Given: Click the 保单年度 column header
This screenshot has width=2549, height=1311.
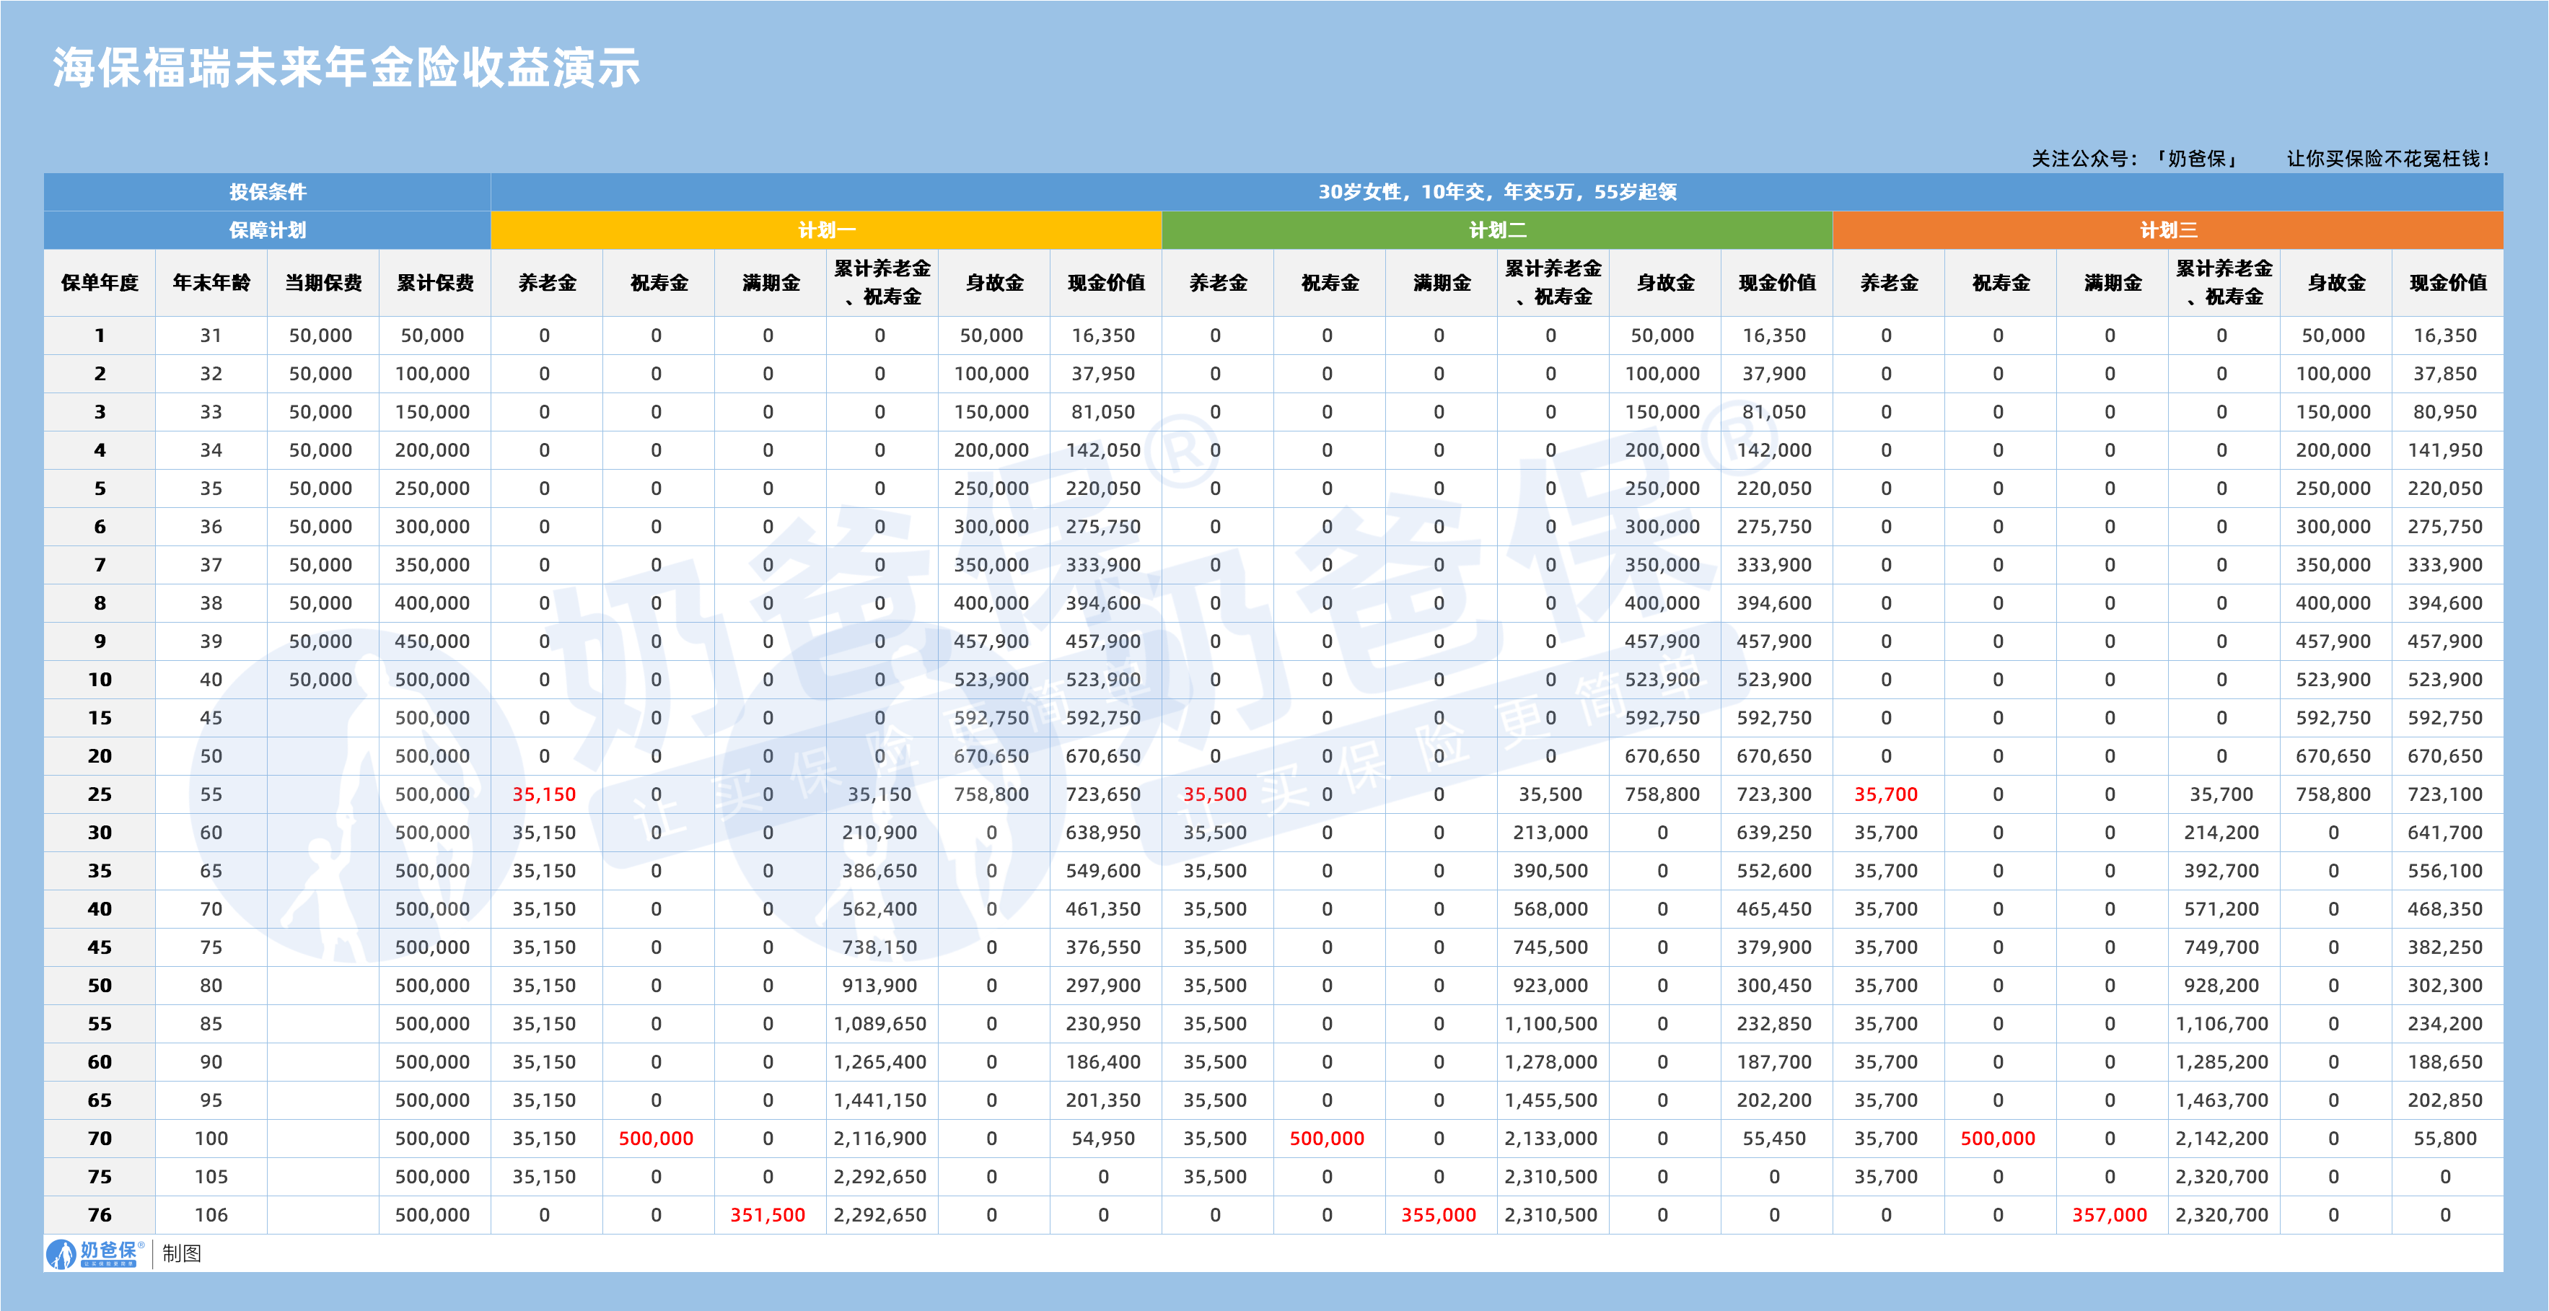Looking at the screenshot, I should pyautogui.click(x=100, y=283).
